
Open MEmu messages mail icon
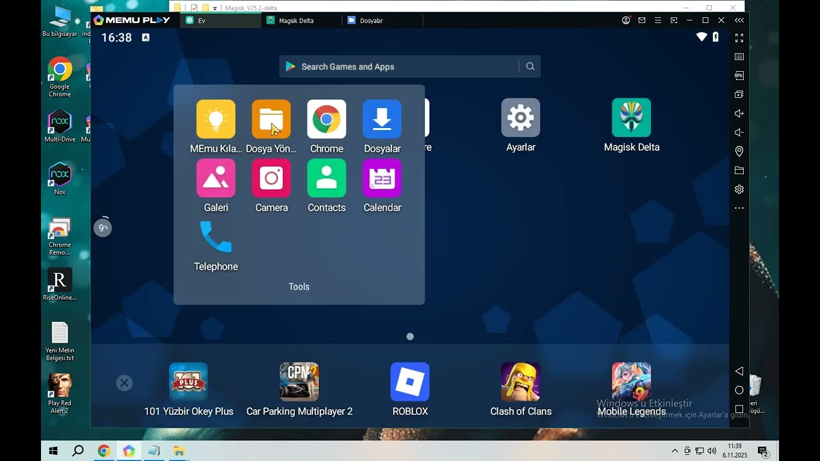[x=642, y=20]
